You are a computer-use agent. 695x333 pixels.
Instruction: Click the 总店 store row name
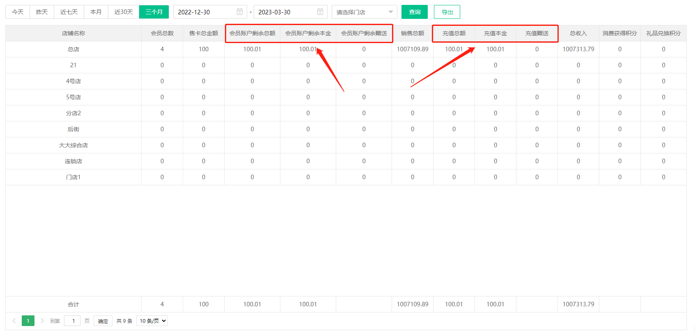[73, 49]
